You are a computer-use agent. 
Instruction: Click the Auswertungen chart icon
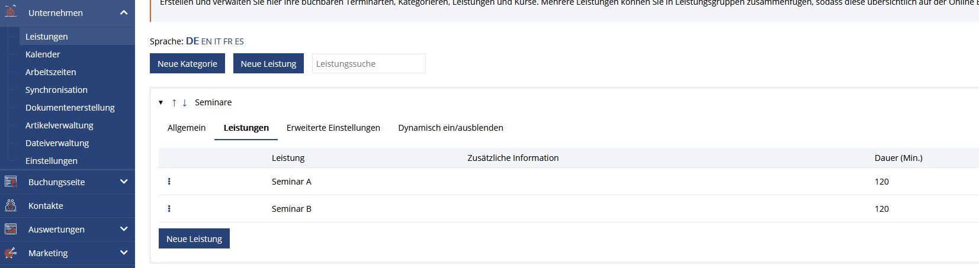(x=11, y=229)
